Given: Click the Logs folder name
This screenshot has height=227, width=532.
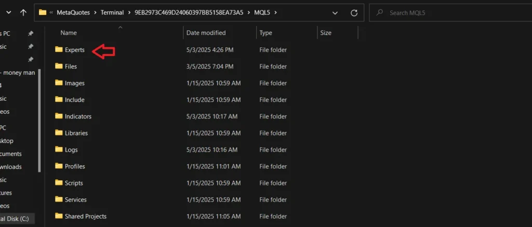Looking at the screenshot, I should (71, 150).
